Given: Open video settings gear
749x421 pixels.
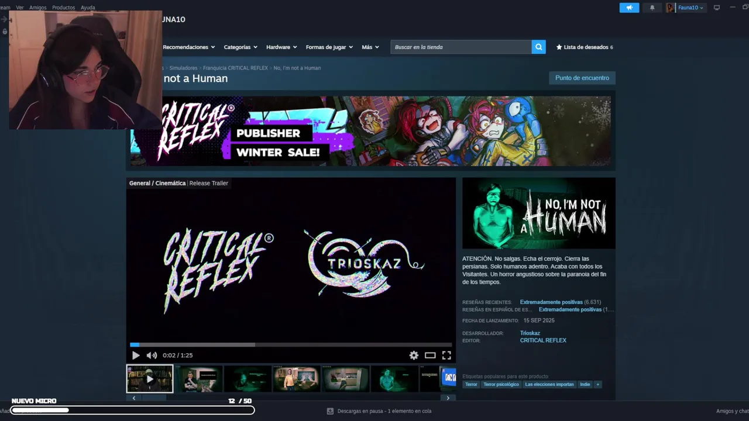Looking at the screenshot, I should pos(414,355).
